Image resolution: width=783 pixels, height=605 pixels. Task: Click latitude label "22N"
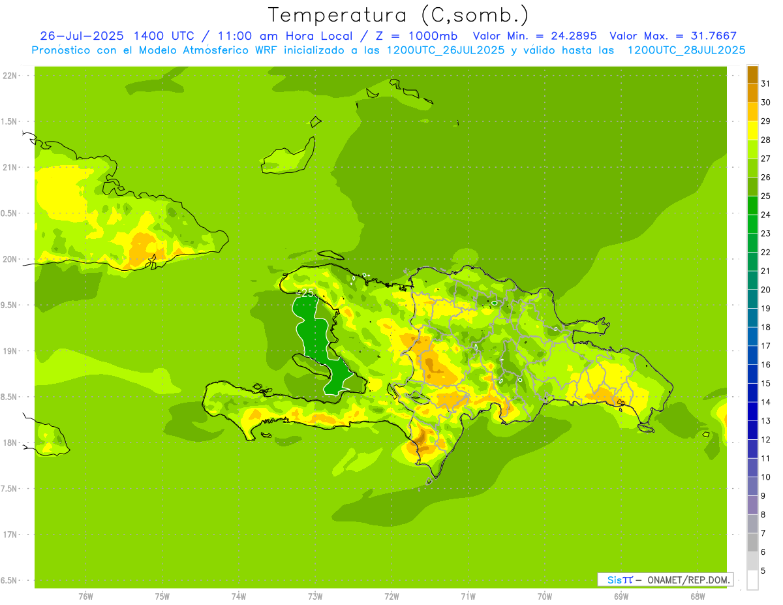coord(9,76)
